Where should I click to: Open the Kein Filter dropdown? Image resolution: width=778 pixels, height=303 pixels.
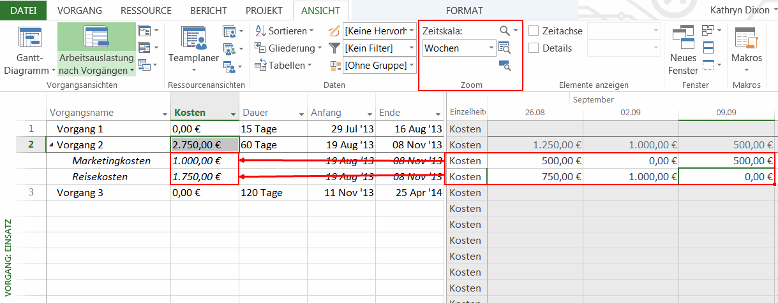pos(412,48)
